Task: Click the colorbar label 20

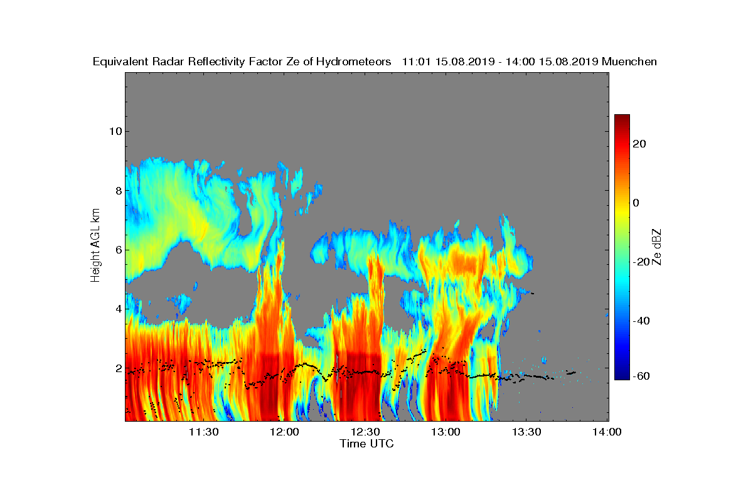Action: pyautogui.click(x=639, y=144)
